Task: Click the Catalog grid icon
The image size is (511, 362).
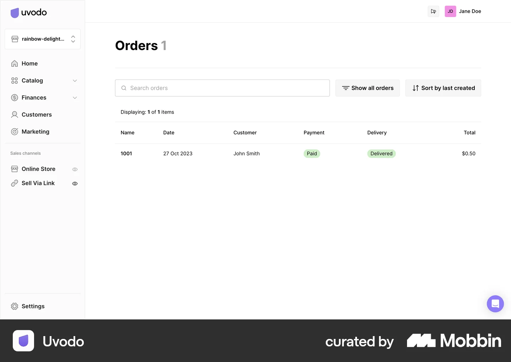Action: click(x=15, y=81)
